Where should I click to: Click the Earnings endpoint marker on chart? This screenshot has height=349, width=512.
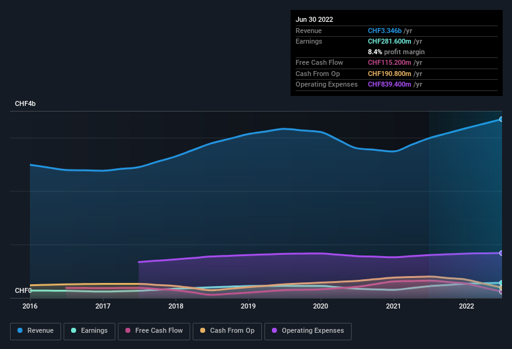coord(501,283)
